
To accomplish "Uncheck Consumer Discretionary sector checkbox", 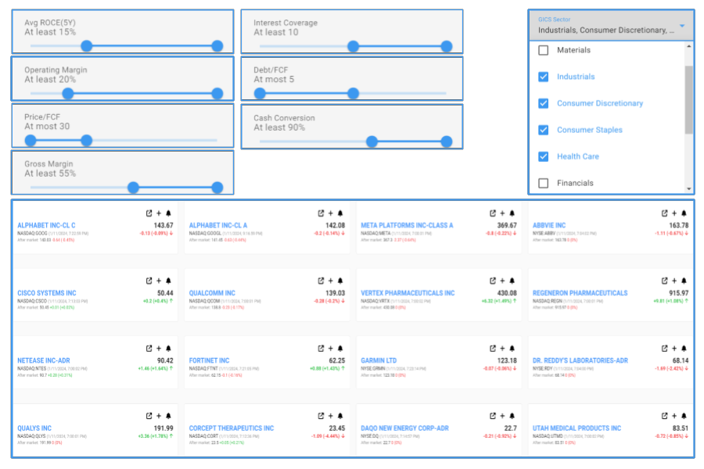I will click(544, 103).
